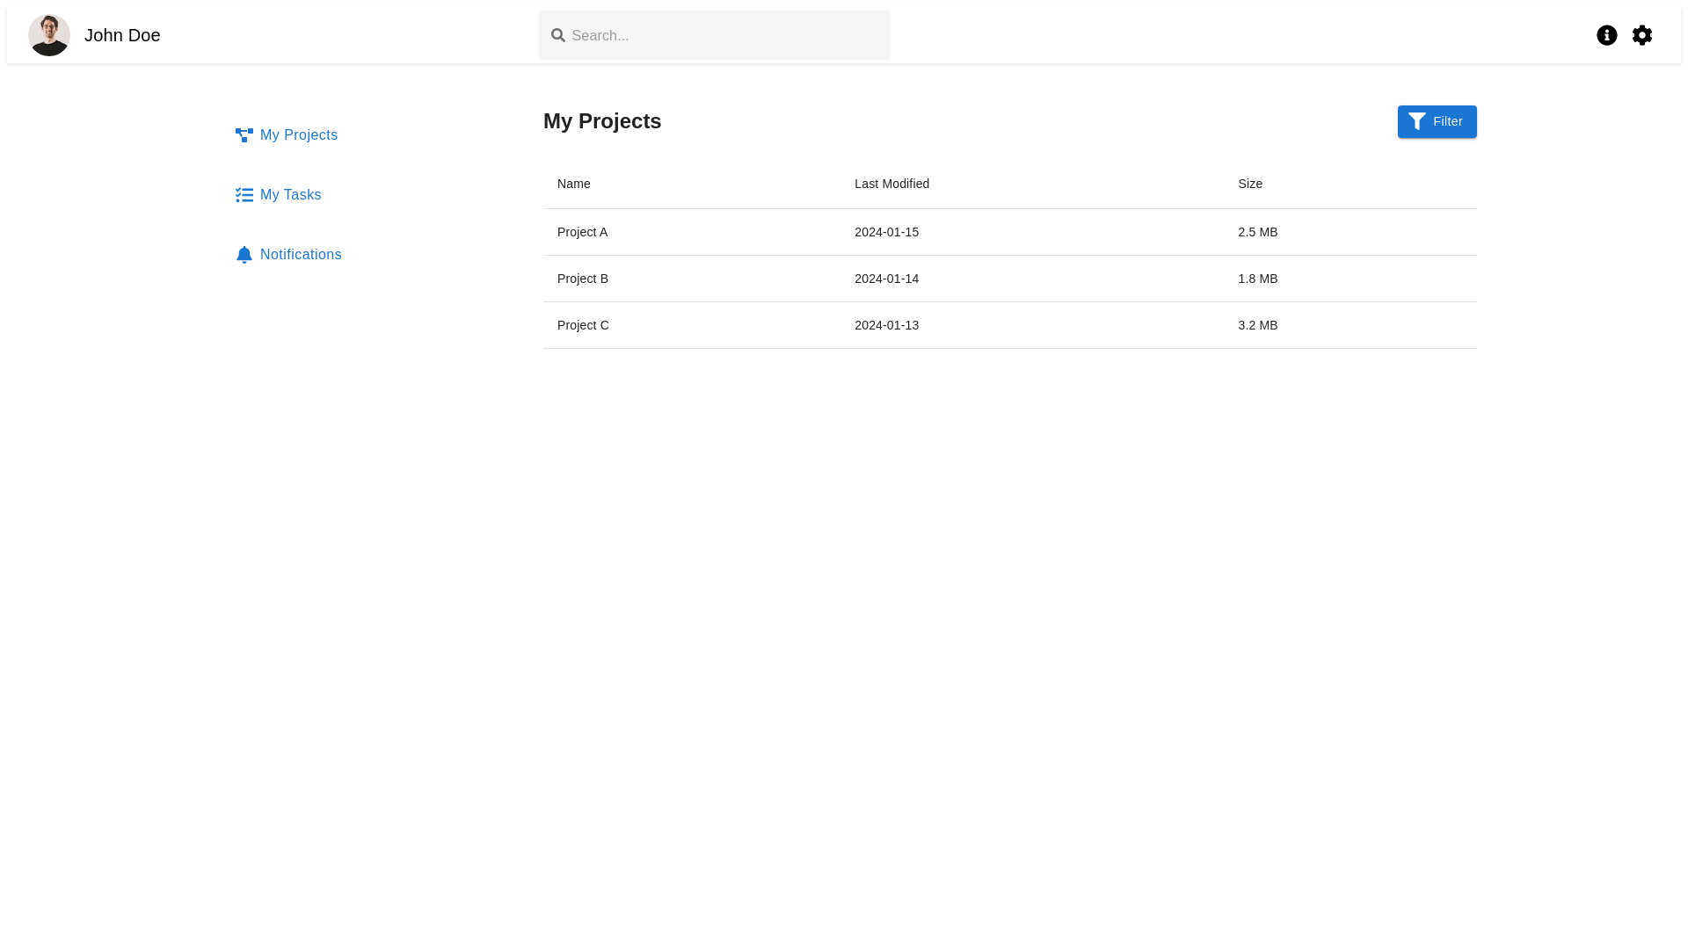Click the Filter button
1688x949 pixels.
point(1437,121)
